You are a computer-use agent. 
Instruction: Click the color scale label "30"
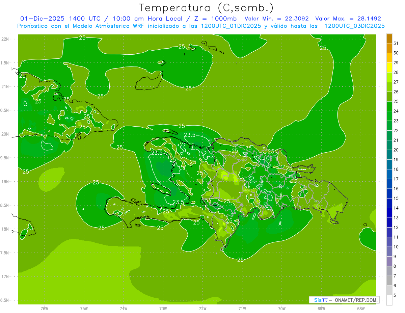(x=396, y=53)
